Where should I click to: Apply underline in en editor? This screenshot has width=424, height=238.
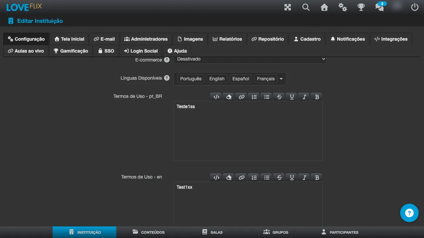tap(292, 177)
